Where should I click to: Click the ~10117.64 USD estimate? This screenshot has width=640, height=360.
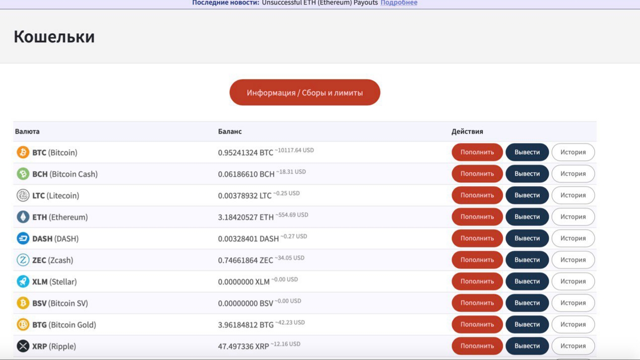295,150
